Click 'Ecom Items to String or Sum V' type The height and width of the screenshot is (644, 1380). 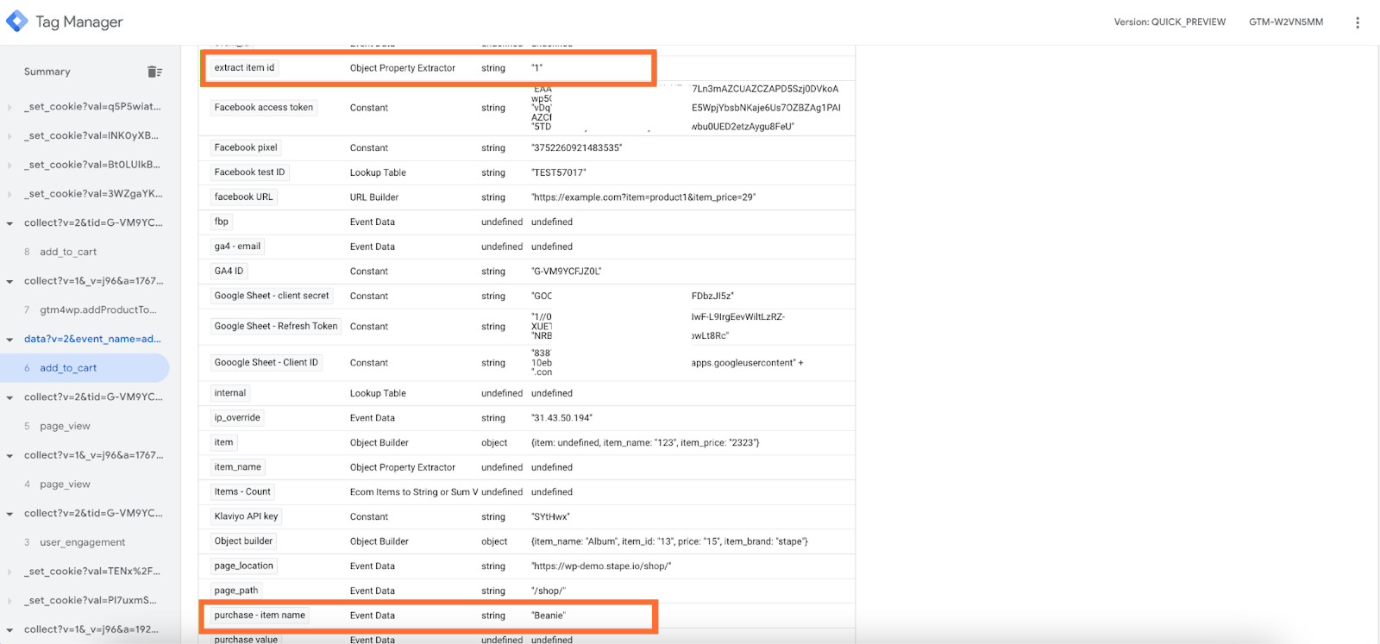click(x=414, y=492)
